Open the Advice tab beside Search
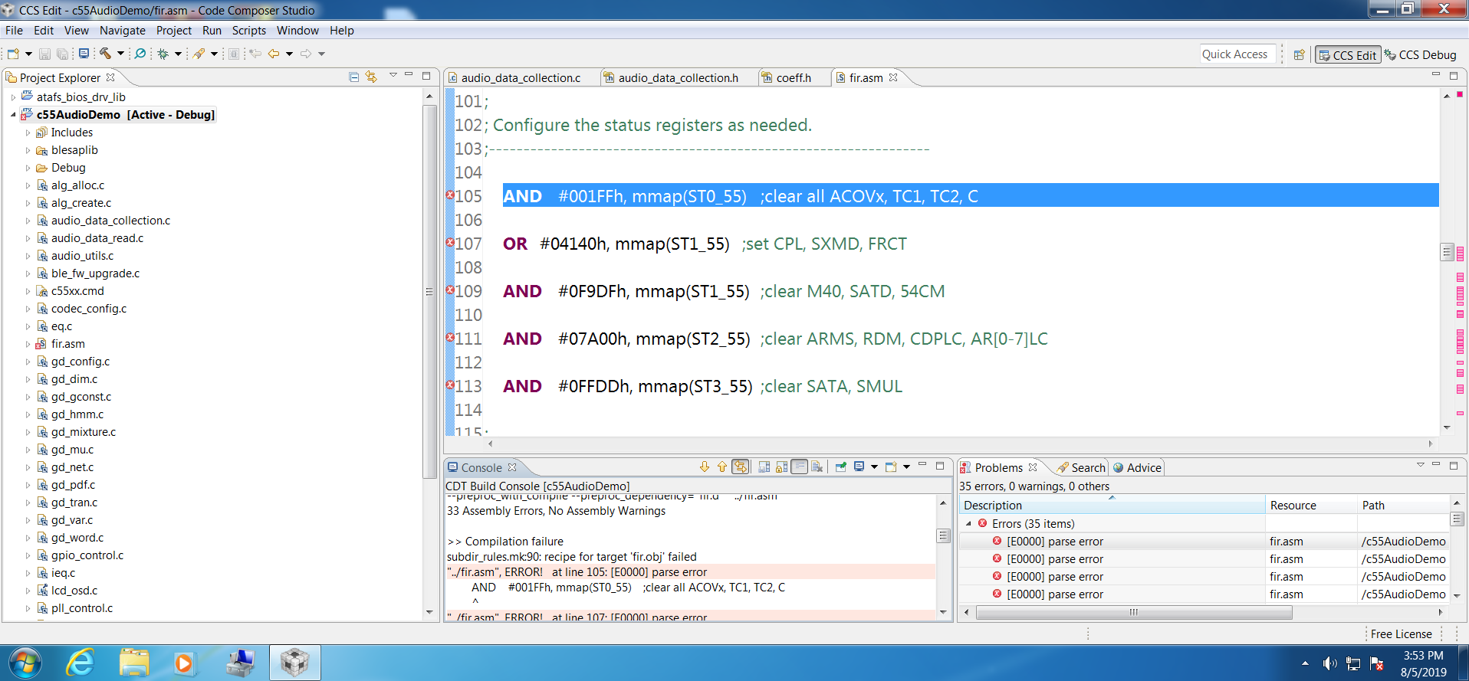 [x=1143, y=467]
